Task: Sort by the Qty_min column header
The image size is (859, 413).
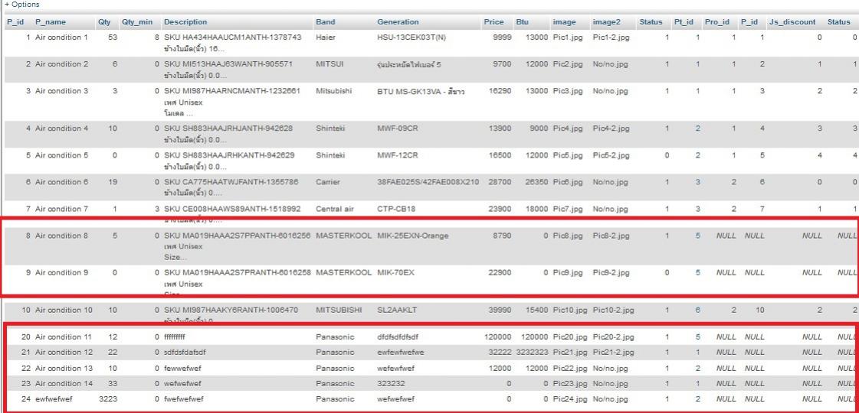Action: click(x=137, y=22)
